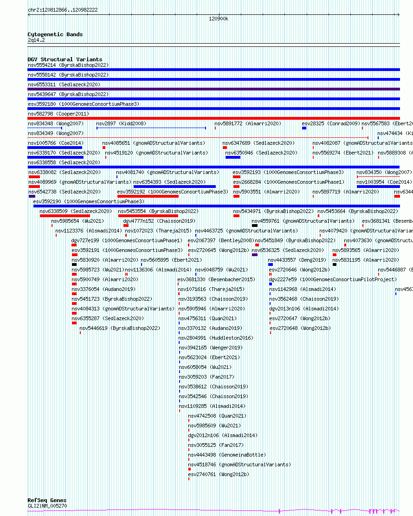Select the nsv6553311 (Sedlazeck2020) purple variant bar
Image resolution: width=413 pixels, height=516 pixels.
pos(213,89)
